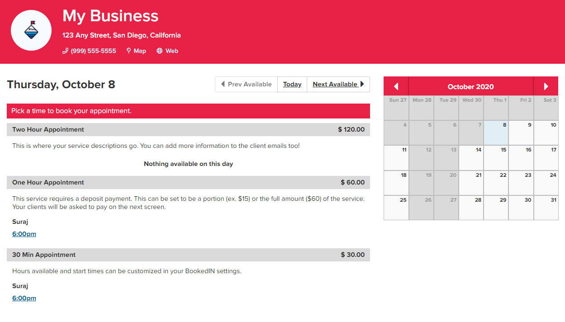Select October 14 on the calendar

tap(471, 157)
